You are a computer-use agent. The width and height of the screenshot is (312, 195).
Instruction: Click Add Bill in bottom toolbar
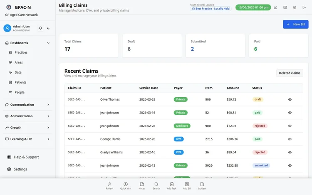click(187, 186)
